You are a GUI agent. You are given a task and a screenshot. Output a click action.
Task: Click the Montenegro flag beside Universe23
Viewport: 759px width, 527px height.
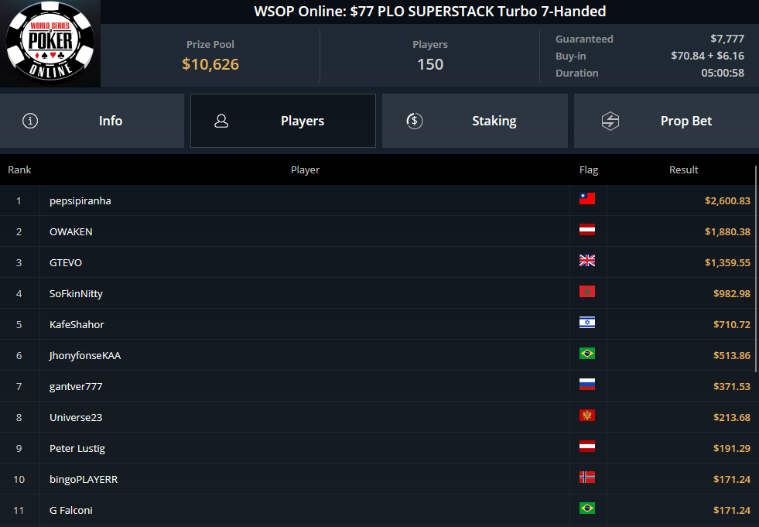coord(587,416)
